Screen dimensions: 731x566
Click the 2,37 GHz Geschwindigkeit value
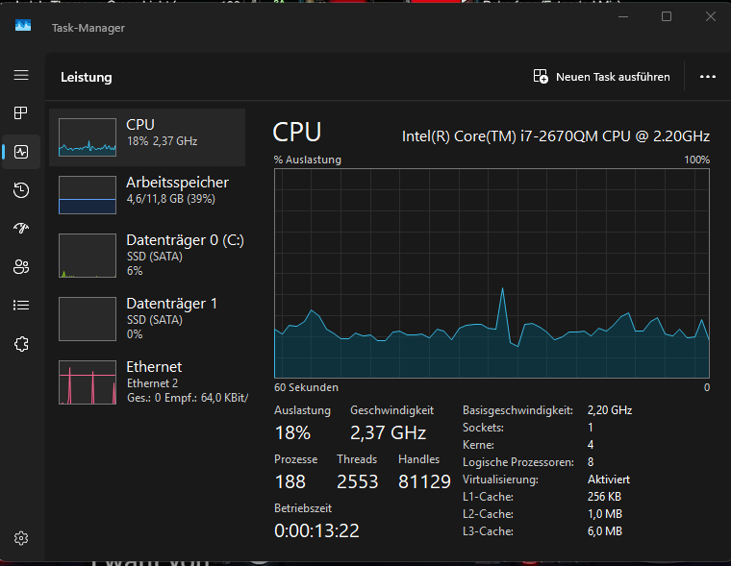[x=389, y=432]
